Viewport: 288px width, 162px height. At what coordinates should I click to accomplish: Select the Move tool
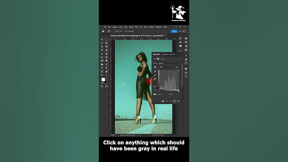[102, 39]
